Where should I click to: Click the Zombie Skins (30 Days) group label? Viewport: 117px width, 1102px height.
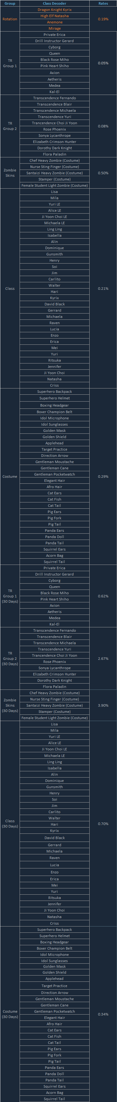pyautogui.click(x=10, y=705)
